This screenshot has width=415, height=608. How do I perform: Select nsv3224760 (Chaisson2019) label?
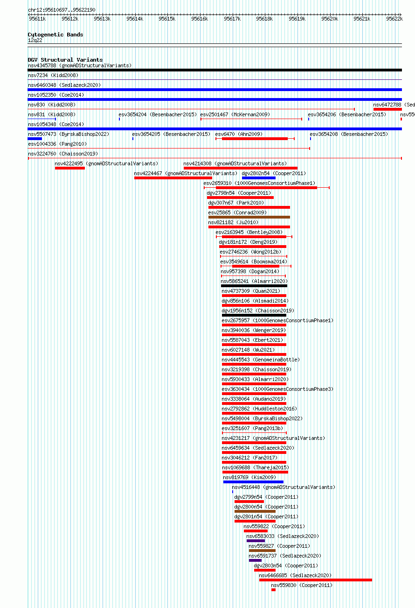pos(63,154)
